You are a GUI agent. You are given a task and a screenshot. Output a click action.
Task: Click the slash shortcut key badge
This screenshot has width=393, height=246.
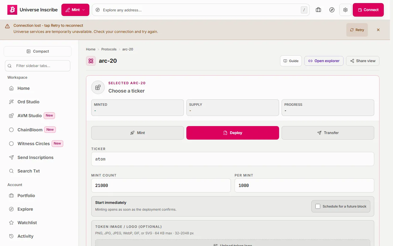pos(304,10)
